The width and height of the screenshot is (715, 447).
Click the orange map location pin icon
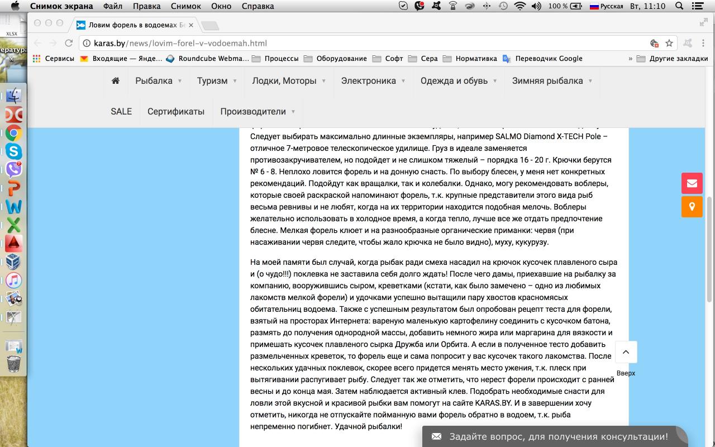pyautogui.click(x=692, y=207)
